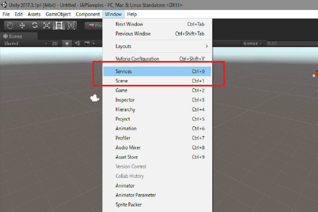The height and width of the screenshot is (212, 318).
Task: Toggle scene lighting
Action: click(68, 43)
